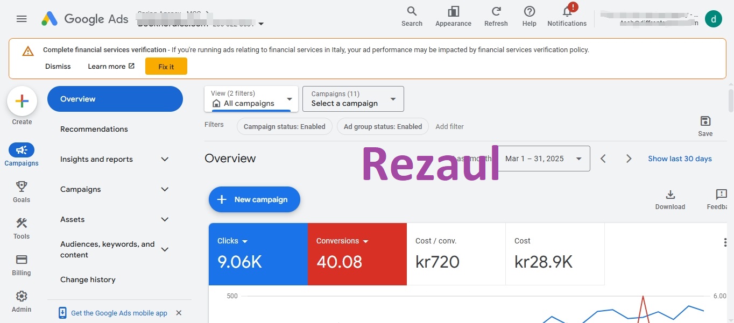The height and width of the screenshot is (323, 734).
Task: Open the account selector dropdown arrow
Action: coord(261,24)
